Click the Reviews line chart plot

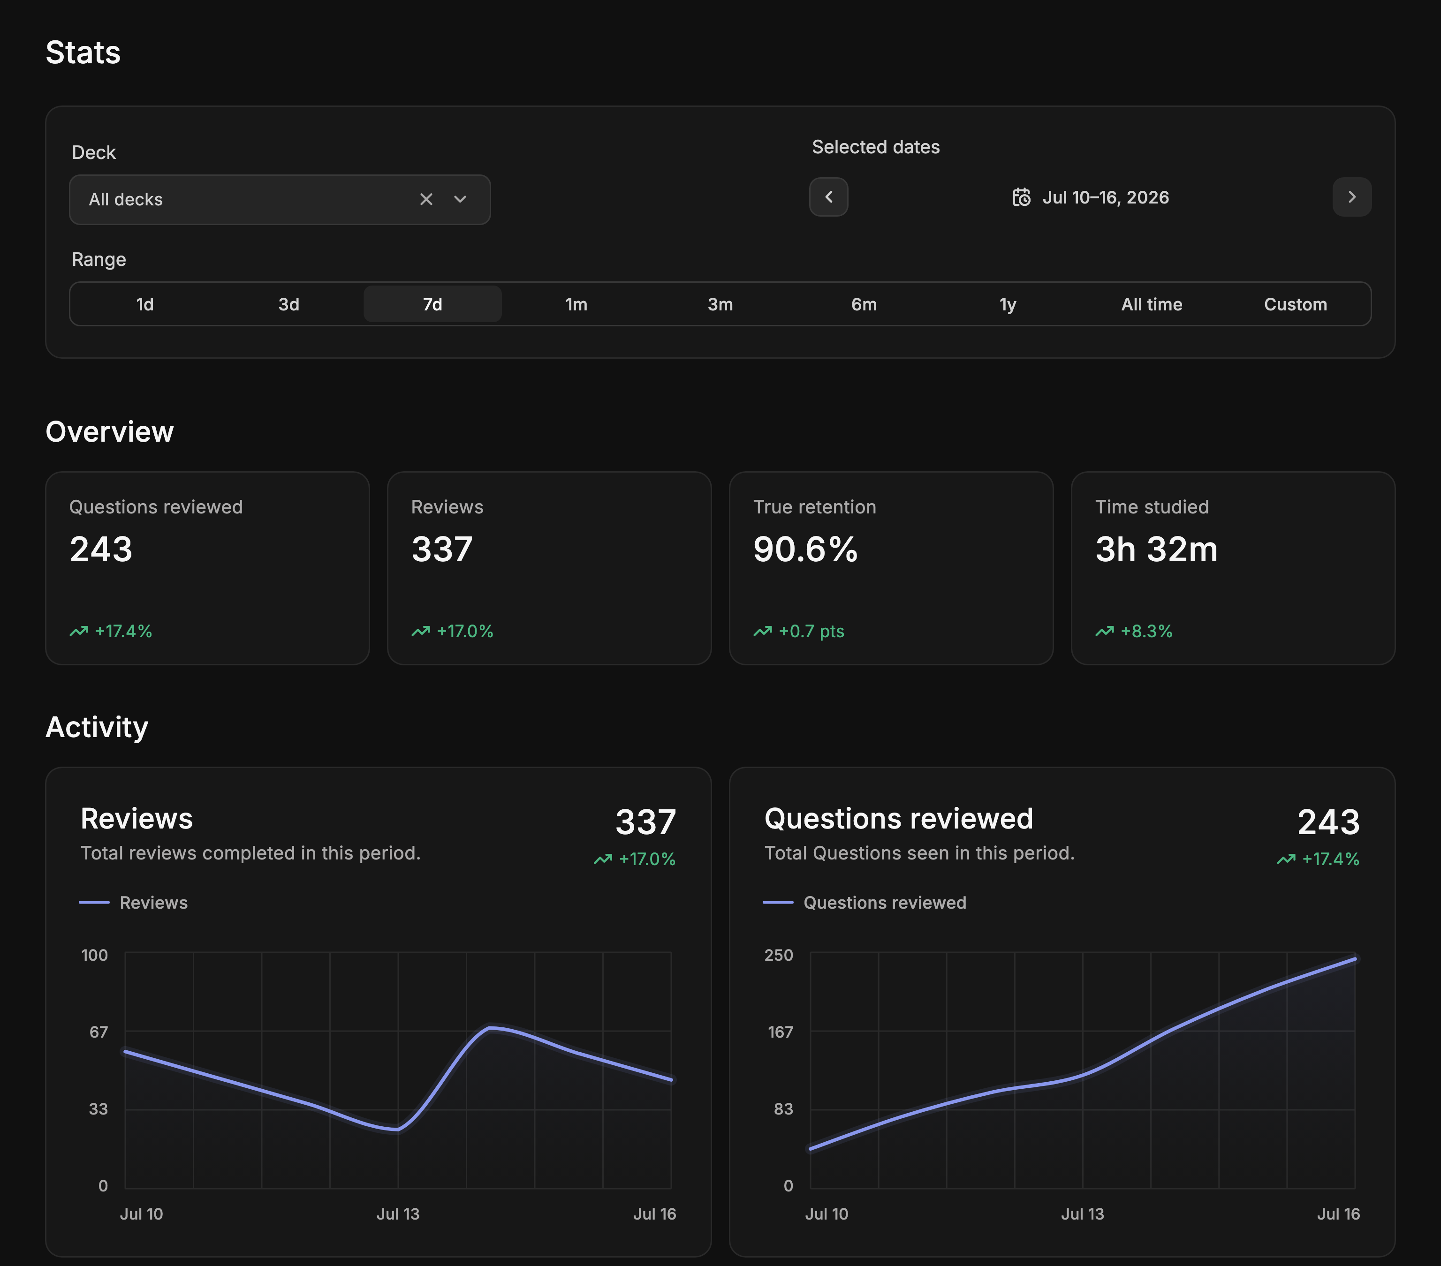pos(398,1070)
